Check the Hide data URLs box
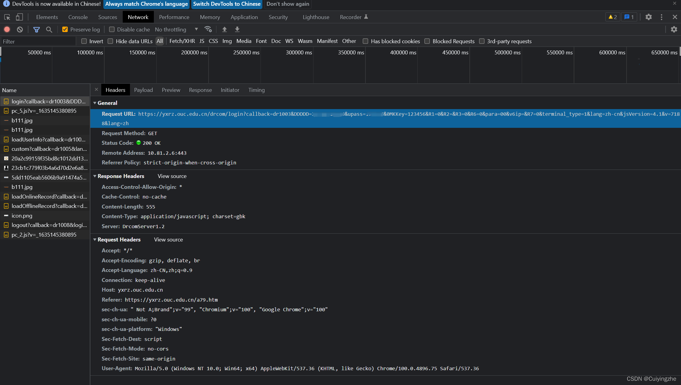 pyautogui.click(x=111, y=41)
